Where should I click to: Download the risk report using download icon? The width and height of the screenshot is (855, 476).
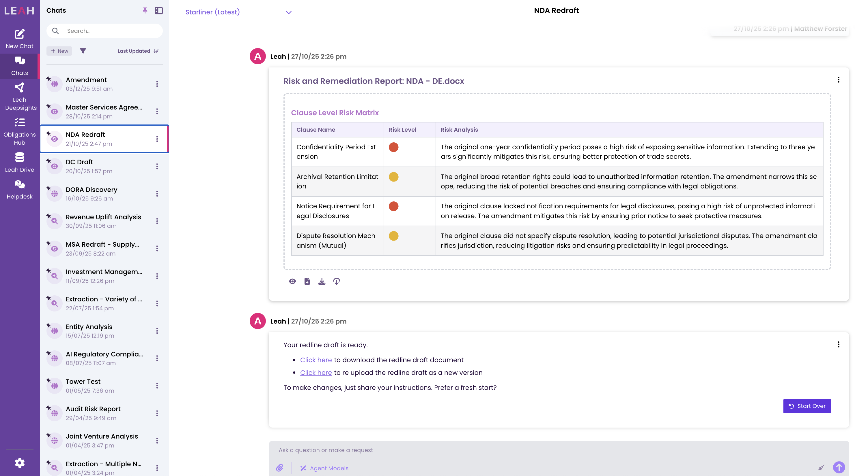[322, 281]
